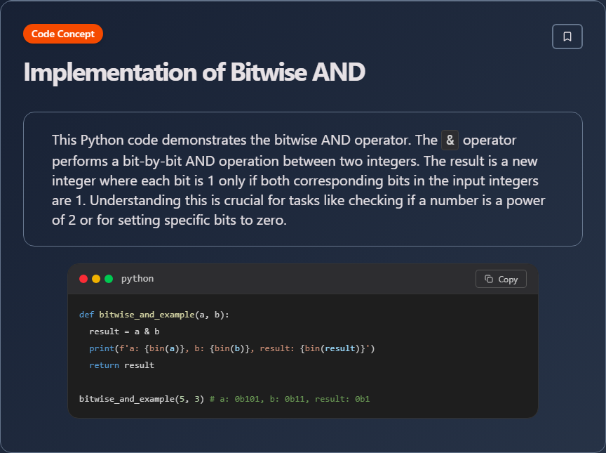This screenshot has height=453, width=606.
Task: Copy the python code snippet
Action: [501, 279]
